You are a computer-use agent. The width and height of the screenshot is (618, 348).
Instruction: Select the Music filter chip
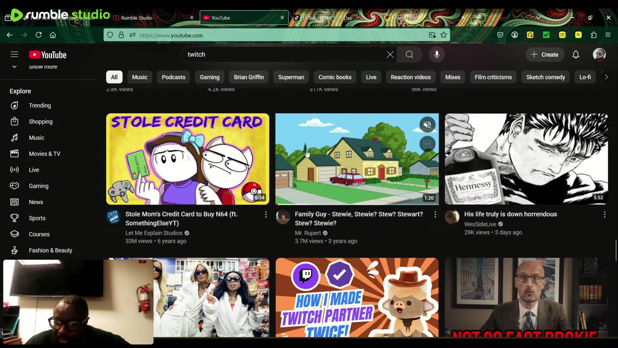click(140, 77)
